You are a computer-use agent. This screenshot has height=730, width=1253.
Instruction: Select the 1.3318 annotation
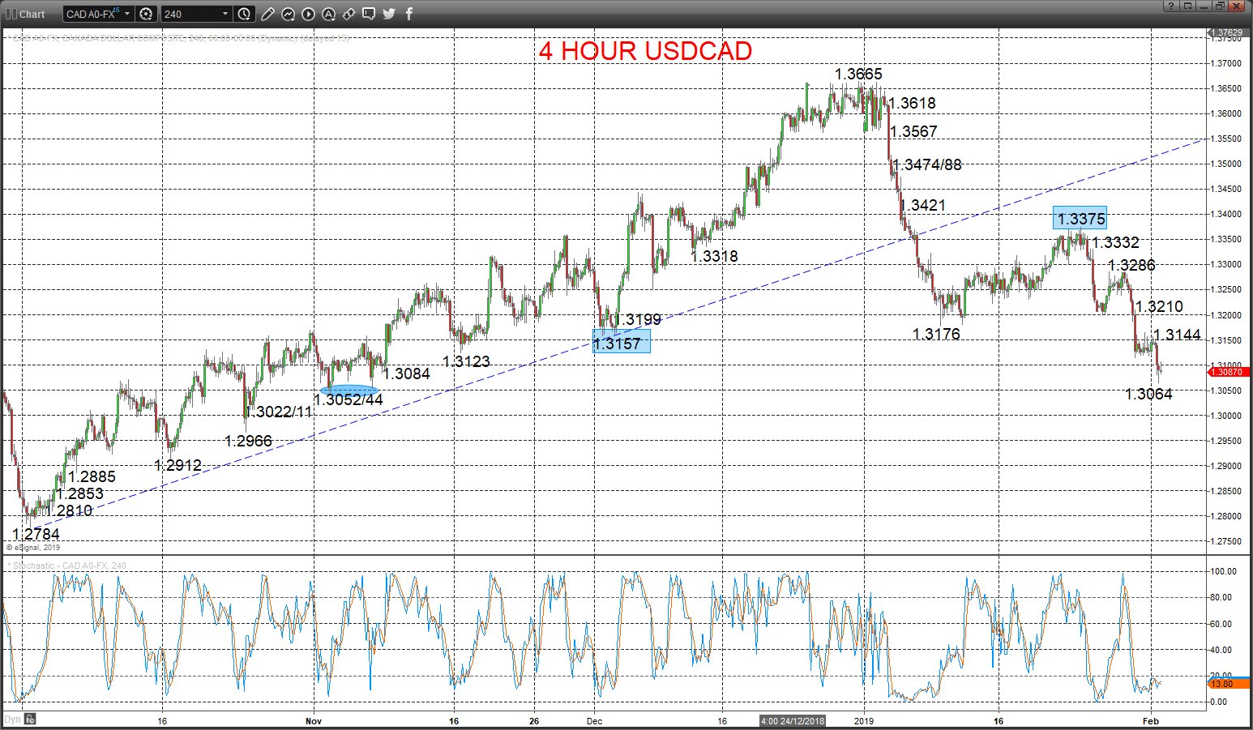714,256
